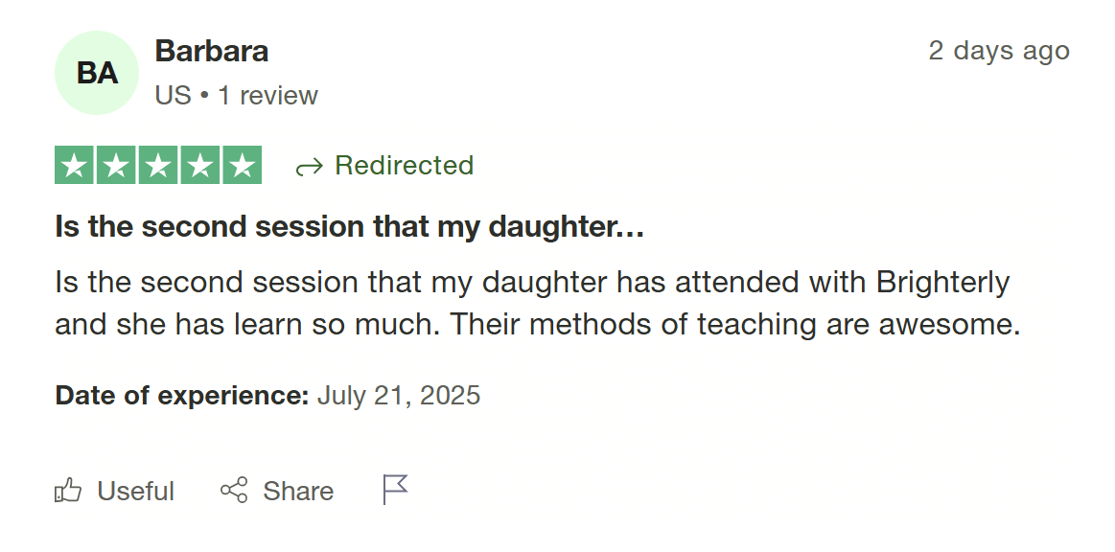Open Barbara's profile by clicking her name
The width and height of the screenshot is (1115, 552).
tap(211, 51)
